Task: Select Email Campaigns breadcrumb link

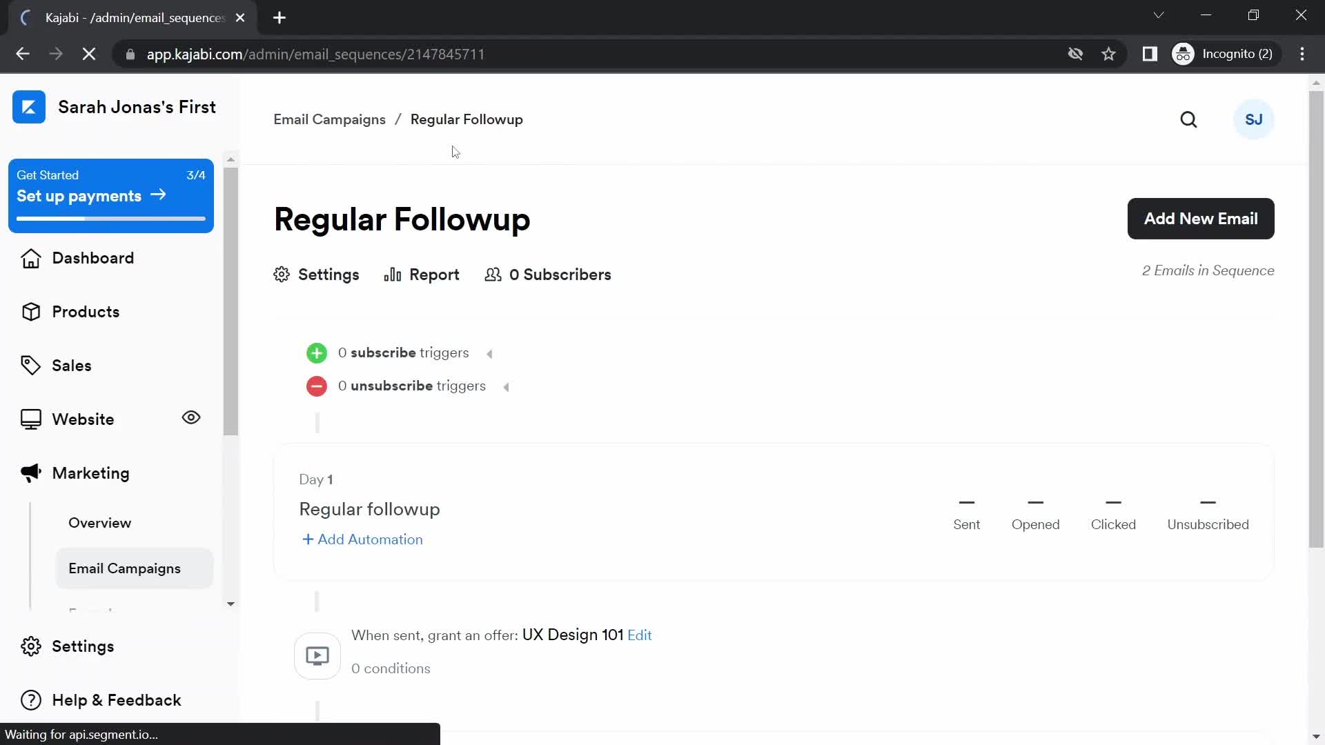Action: click(x=329, y=119)
